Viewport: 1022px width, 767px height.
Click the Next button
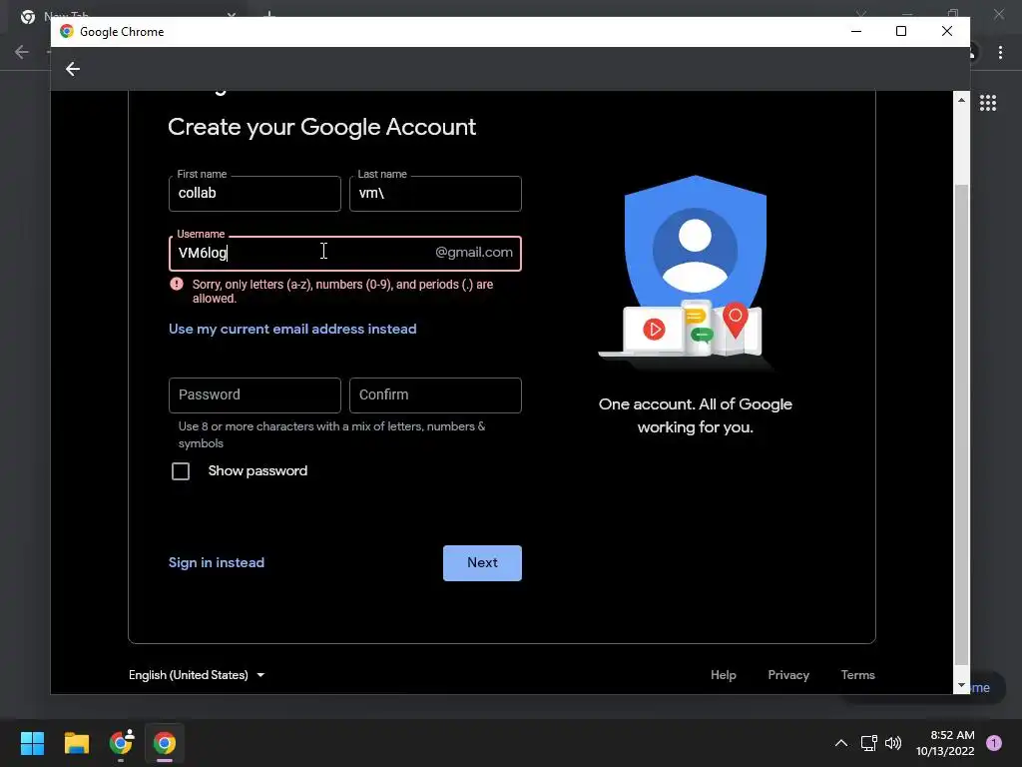[482, 563]
